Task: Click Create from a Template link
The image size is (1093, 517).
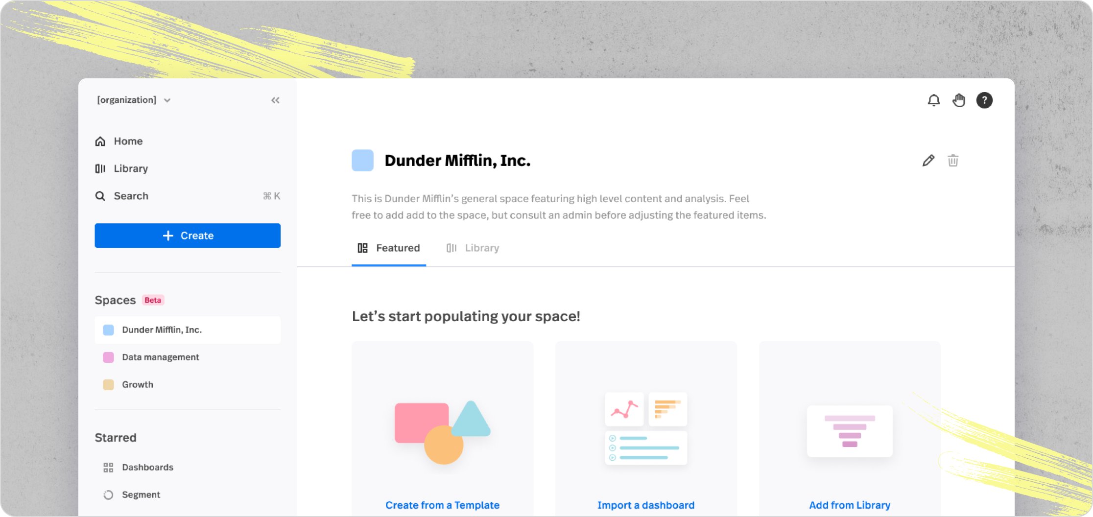Action: click(x=442, y=505)
